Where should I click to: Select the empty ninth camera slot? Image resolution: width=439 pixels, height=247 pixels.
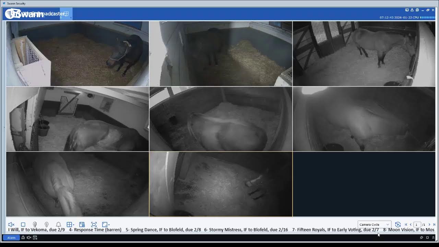(x=364, y=184)
